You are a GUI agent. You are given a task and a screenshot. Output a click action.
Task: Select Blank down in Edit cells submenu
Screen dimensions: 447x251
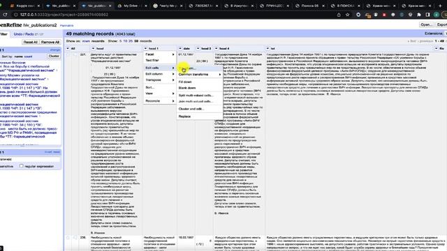pos(200,88)
